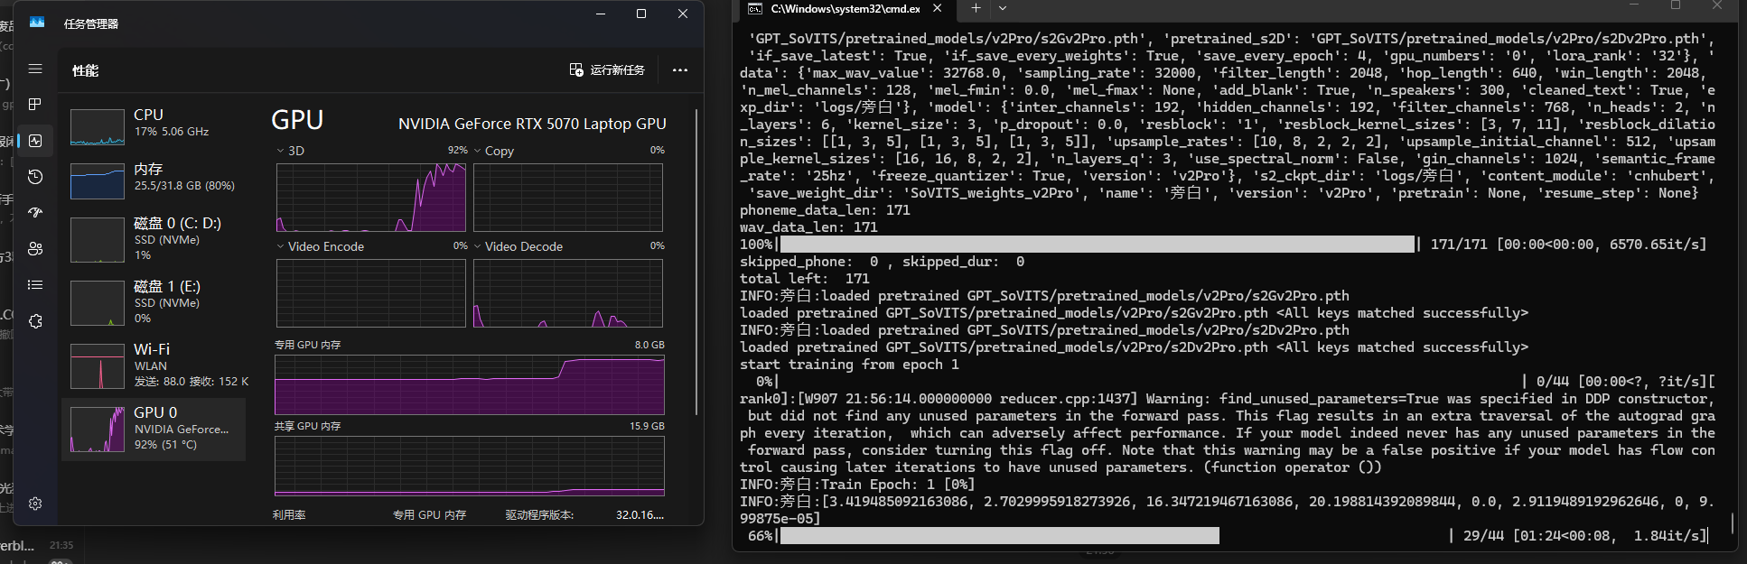1747x564 pixels.
Task: Expand the Video Encode engine dropdown
Action: click(280, 246)
